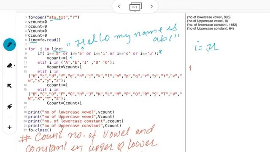Image resolution: width=270 pixels, height=152 pixels.
Task: Click the print "no. of lowercase constant" line
Action: 76,121
